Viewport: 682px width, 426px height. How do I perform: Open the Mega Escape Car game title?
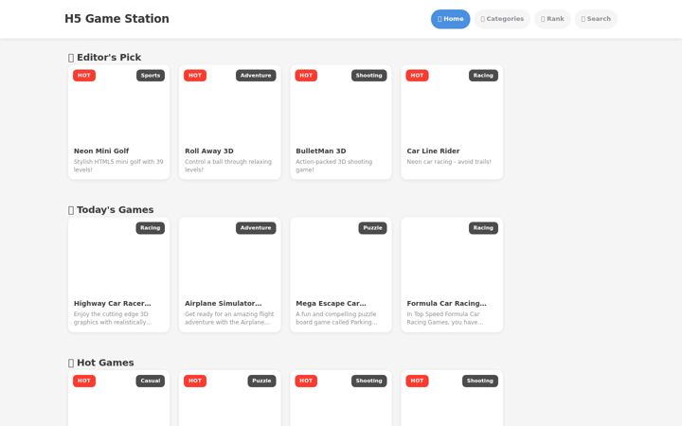pos(331,304)
